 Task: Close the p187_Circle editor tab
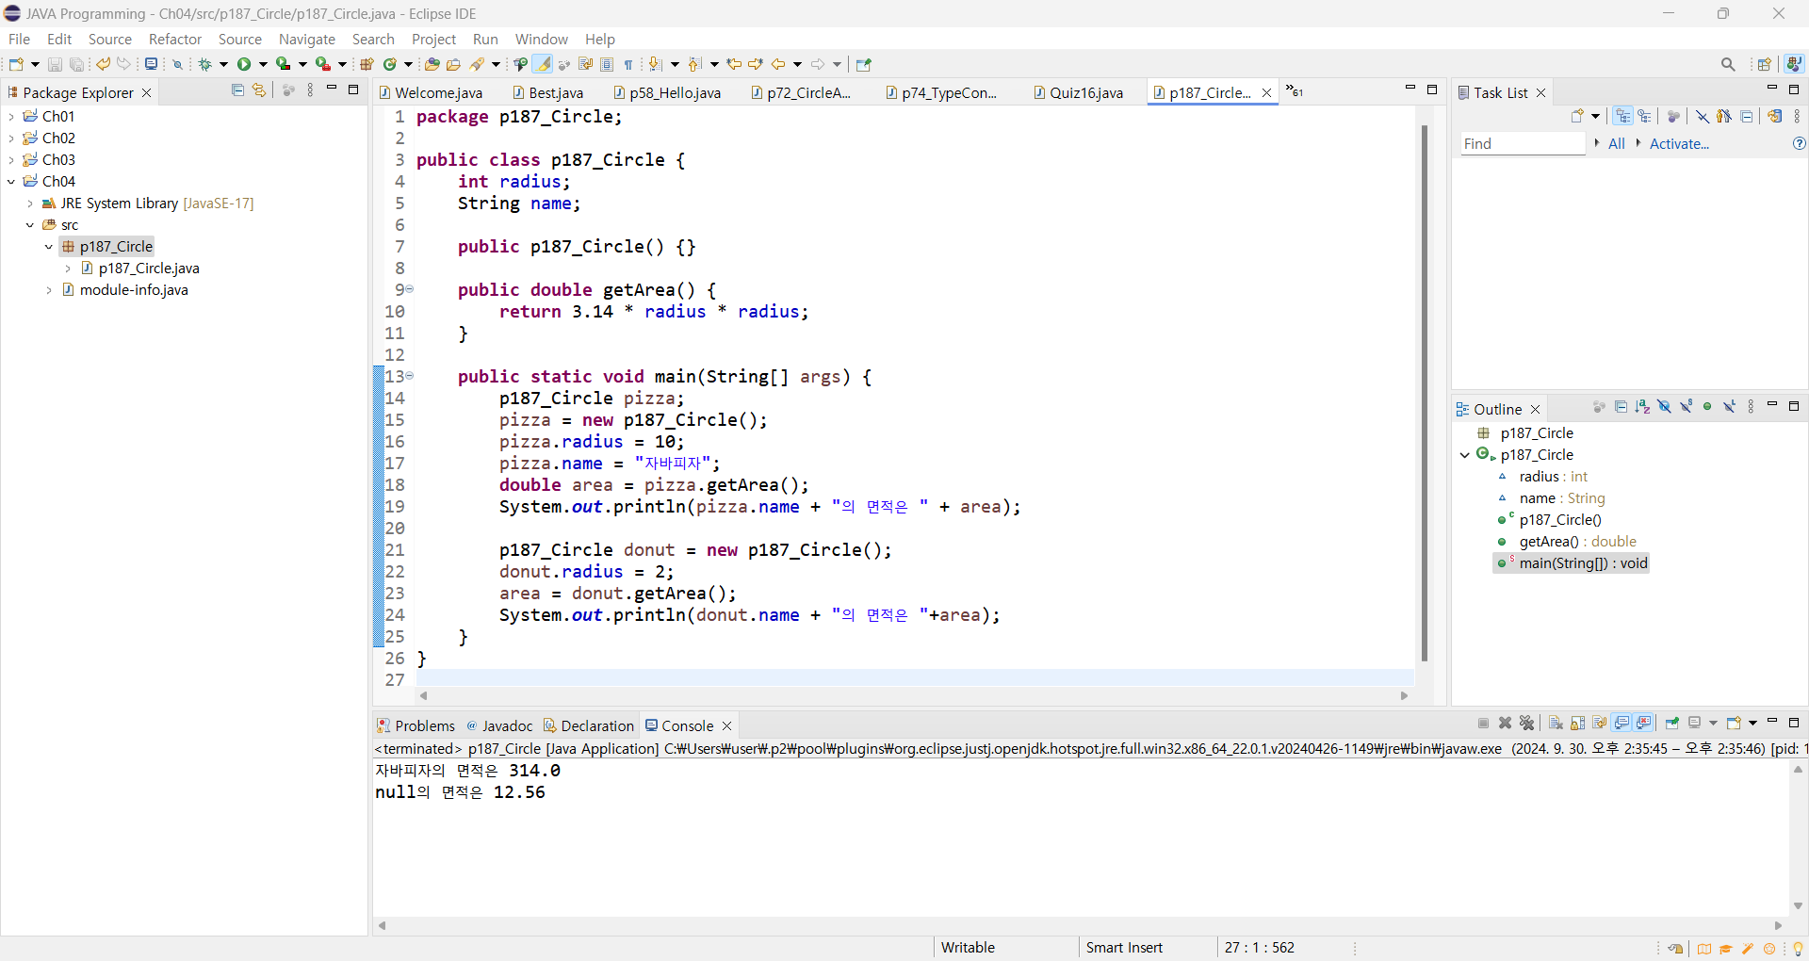pyautogui.click(x=1266, y=92)
